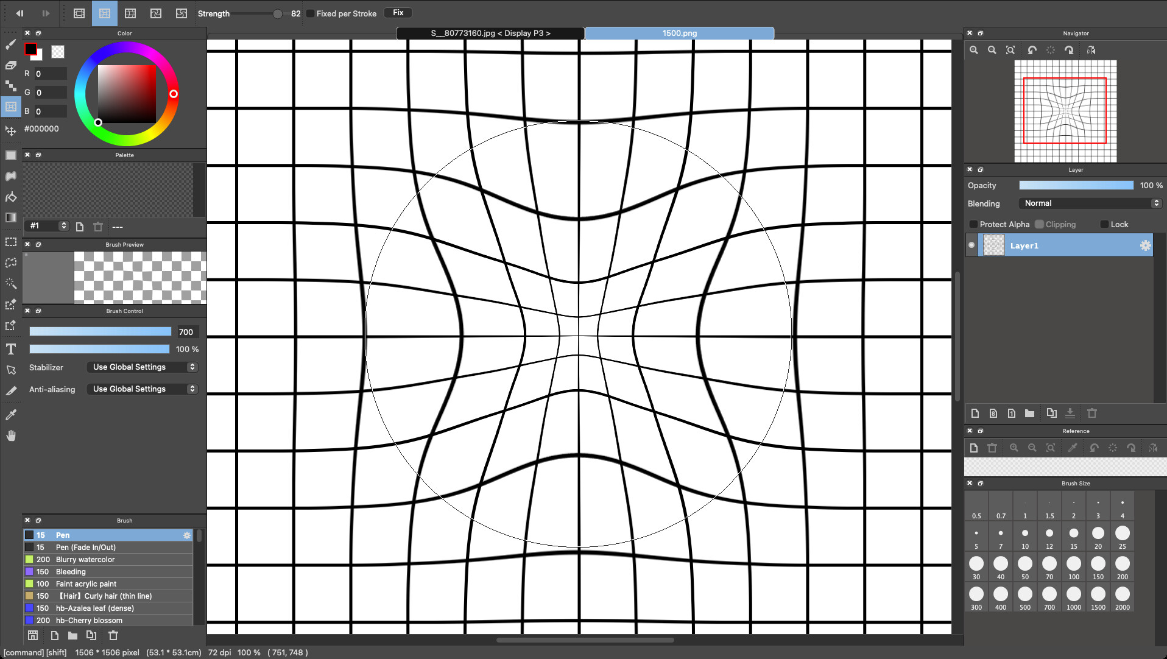Select the Magic Wand tool

[x=10, y=283]
